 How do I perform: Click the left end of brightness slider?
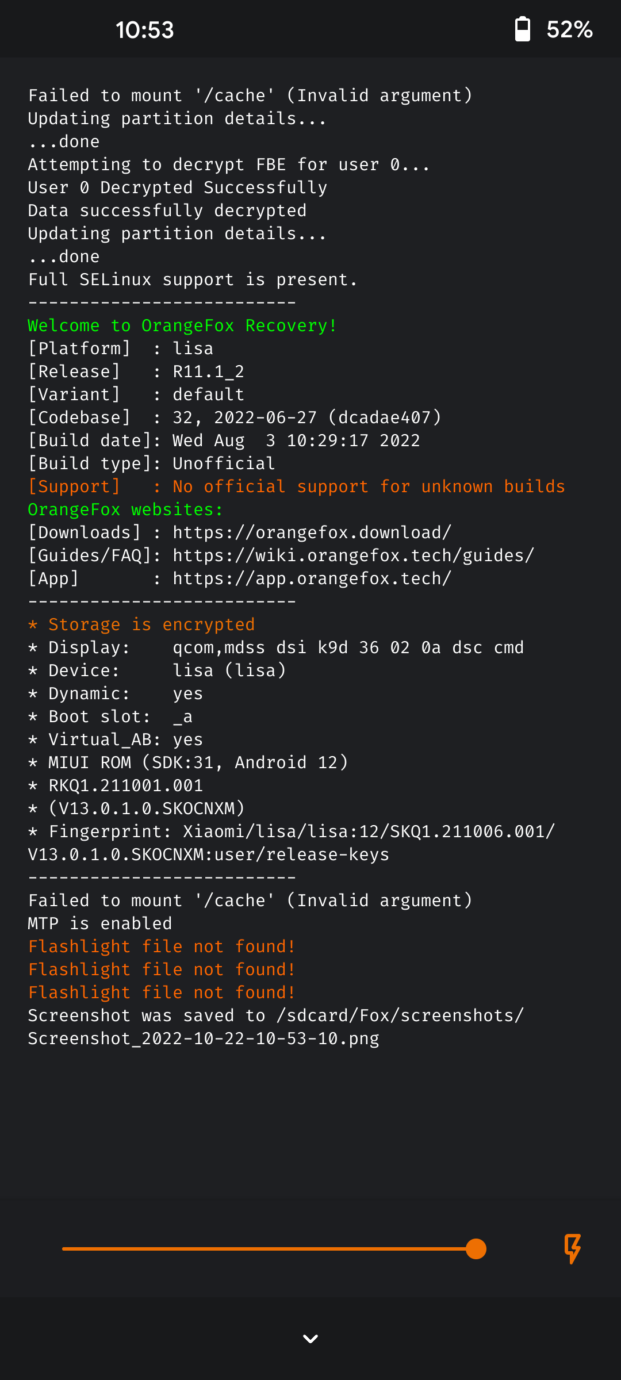64,1249
